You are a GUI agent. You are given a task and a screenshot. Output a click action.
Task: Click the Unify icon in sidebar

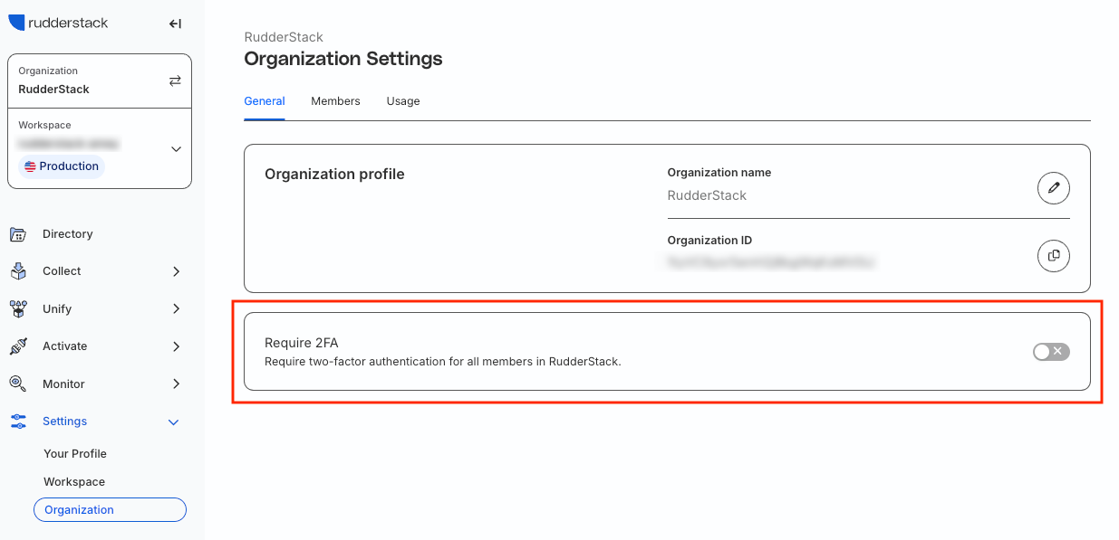[x=17, y=309]
